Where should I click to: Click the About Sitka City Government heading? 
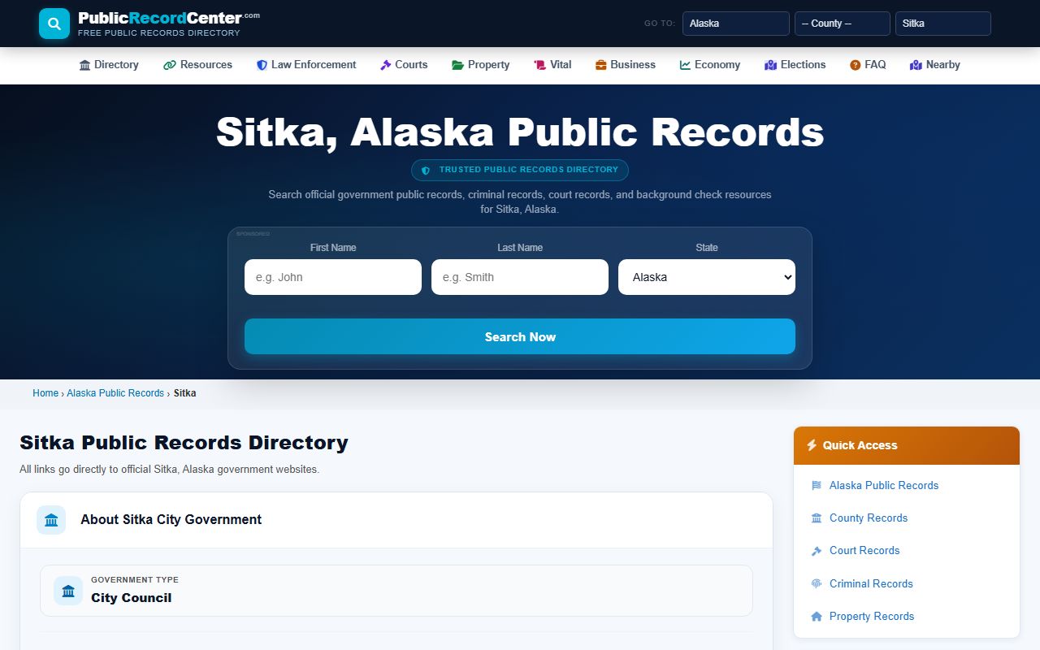[x=171, y=520]
